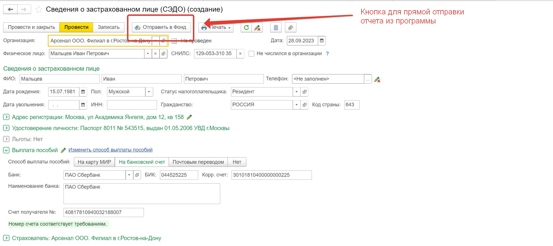Click the first name field containing Иван
553x246 pixels.
point(141,79)
